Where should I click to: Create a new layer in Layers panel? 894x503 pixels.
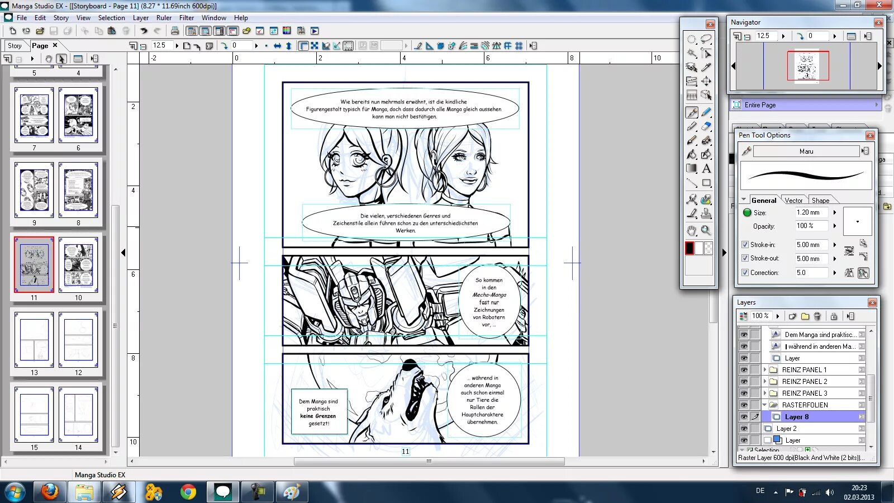point(792,316)
